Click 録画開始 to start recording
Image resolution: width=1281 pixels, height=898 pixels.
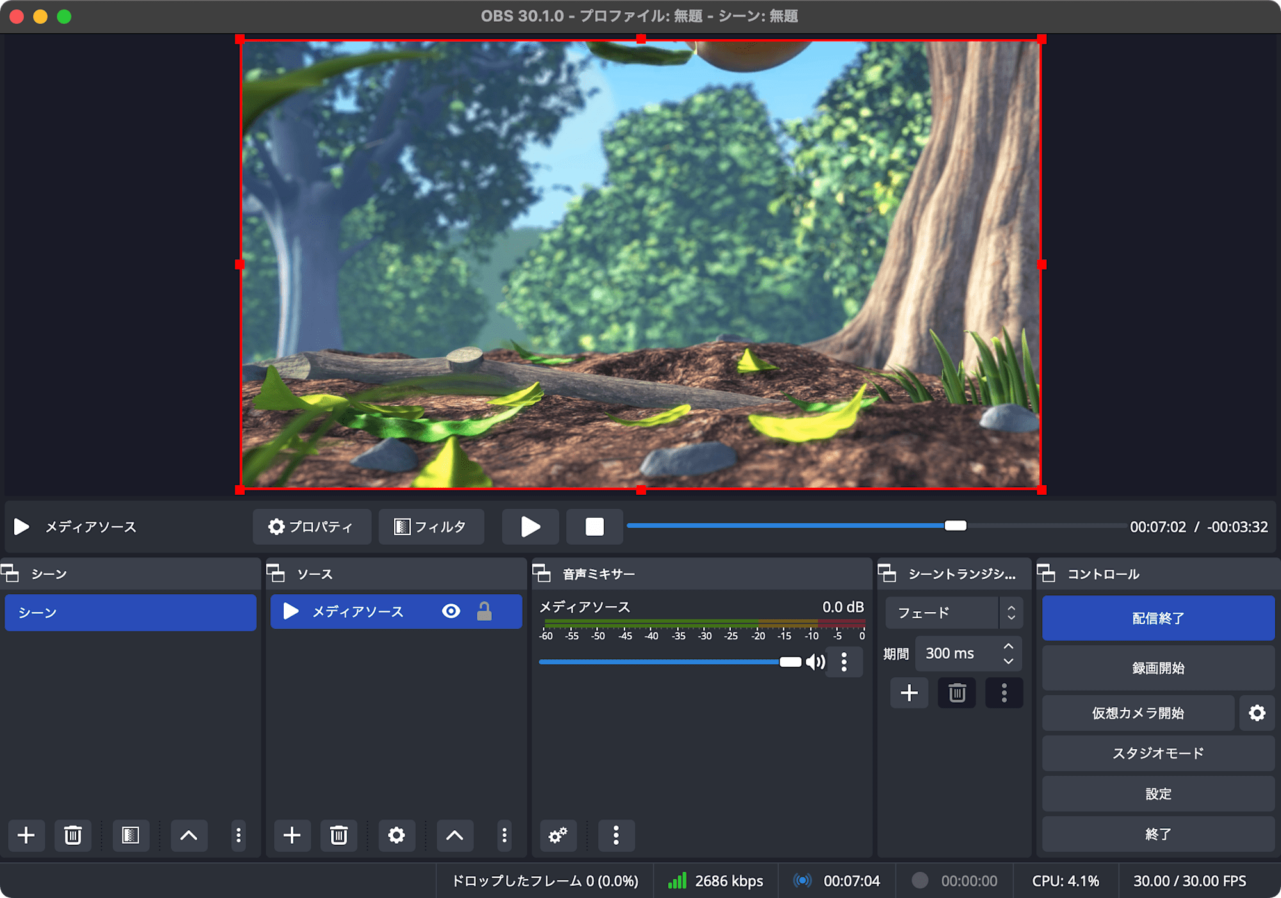click(x=1158, y=668)
